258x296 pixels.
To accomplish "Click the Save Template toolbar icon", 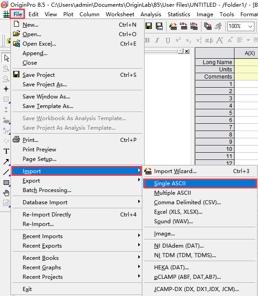I will (159, 26).
